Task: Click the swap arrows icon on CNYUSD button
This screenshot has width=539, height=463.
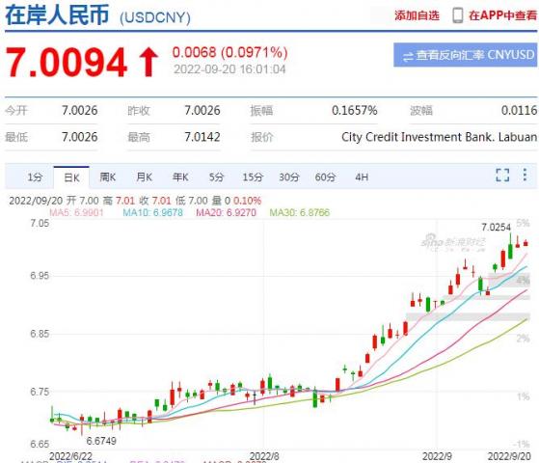Action: pos(408,56)
